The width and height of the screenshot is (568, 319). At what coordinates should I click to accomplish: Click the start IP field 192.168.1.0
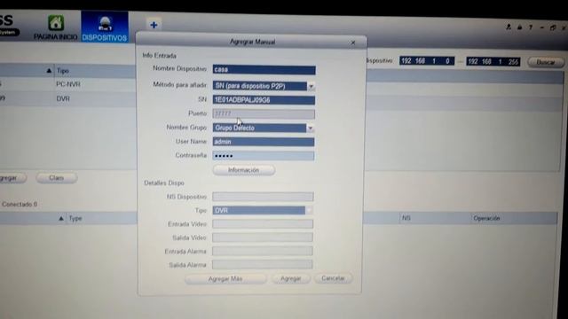click(427, 61)
